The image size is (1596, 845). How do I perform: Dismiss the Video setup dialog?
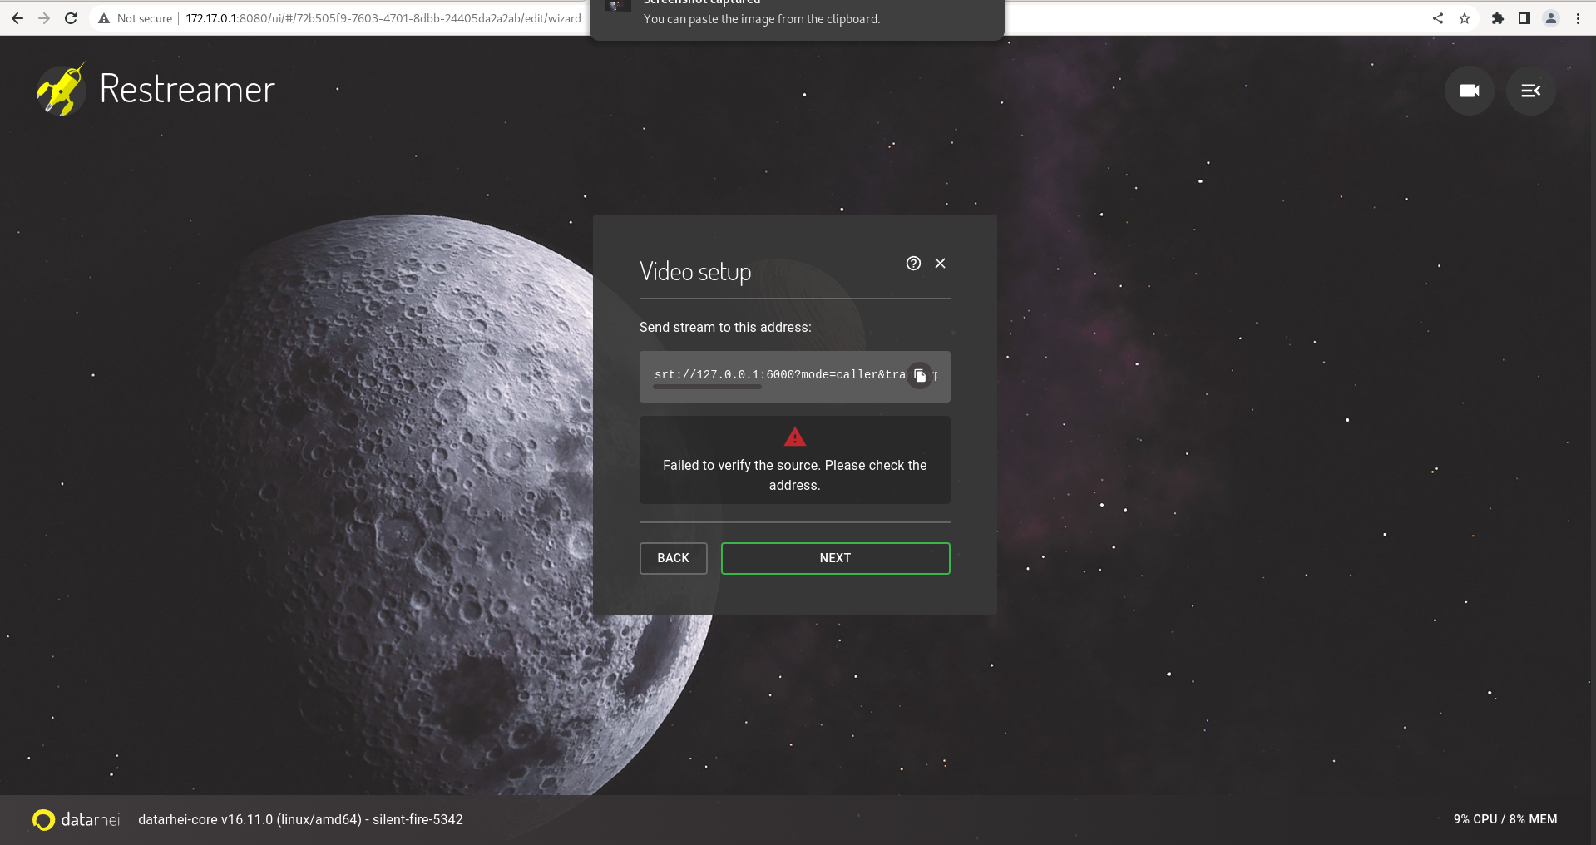[x=941, y=264]
